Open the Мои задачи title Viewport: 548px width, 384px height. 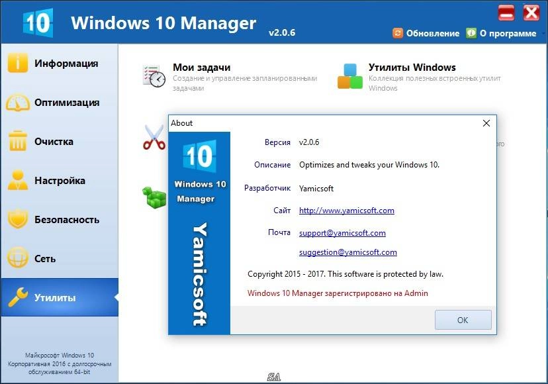[x=202, y=67]
